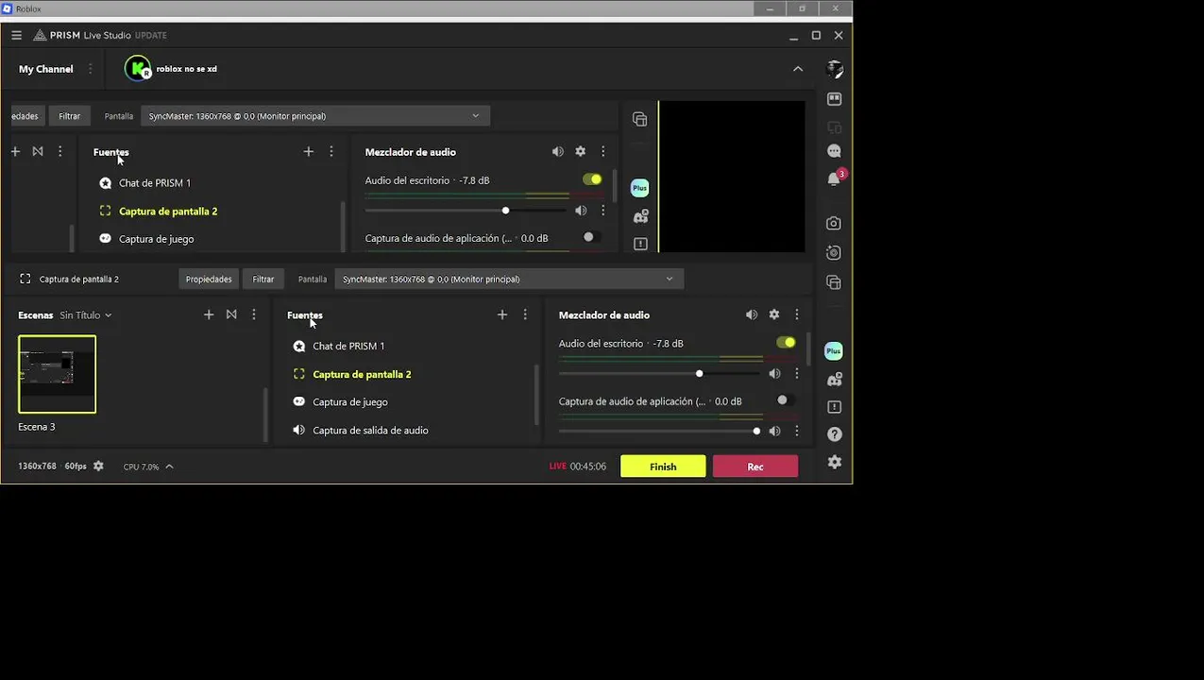
Task: Click the red Rec button
Action: click(x=755, y=467)
